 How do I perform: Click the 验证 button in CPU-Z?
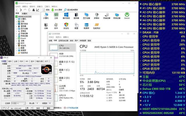point(38,108)
